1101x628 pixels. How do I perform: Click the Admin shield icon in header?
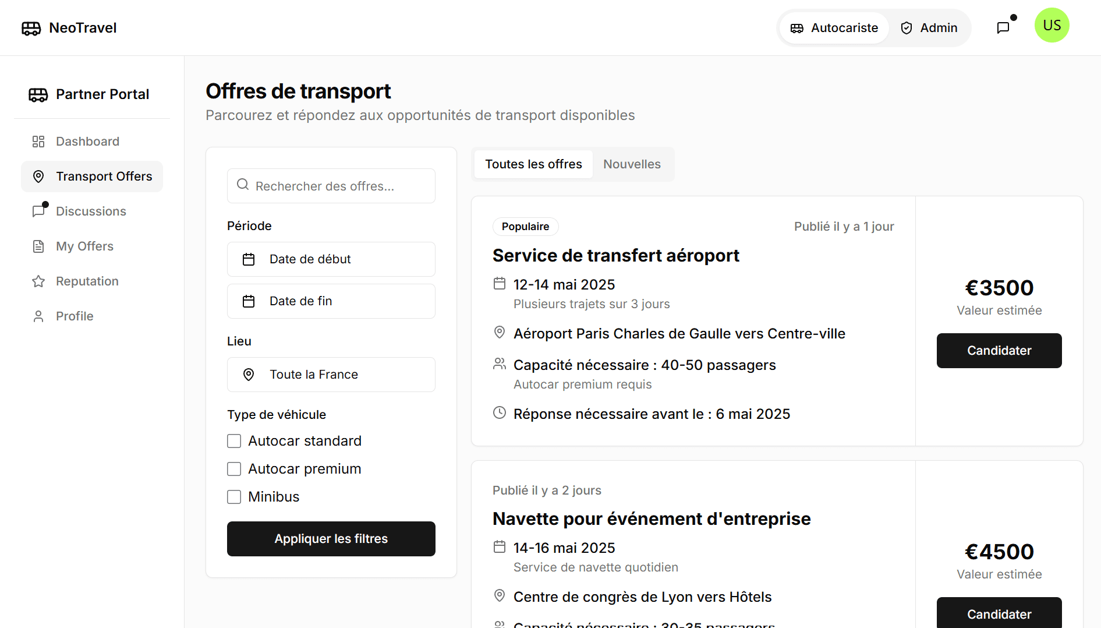[907, 28]
